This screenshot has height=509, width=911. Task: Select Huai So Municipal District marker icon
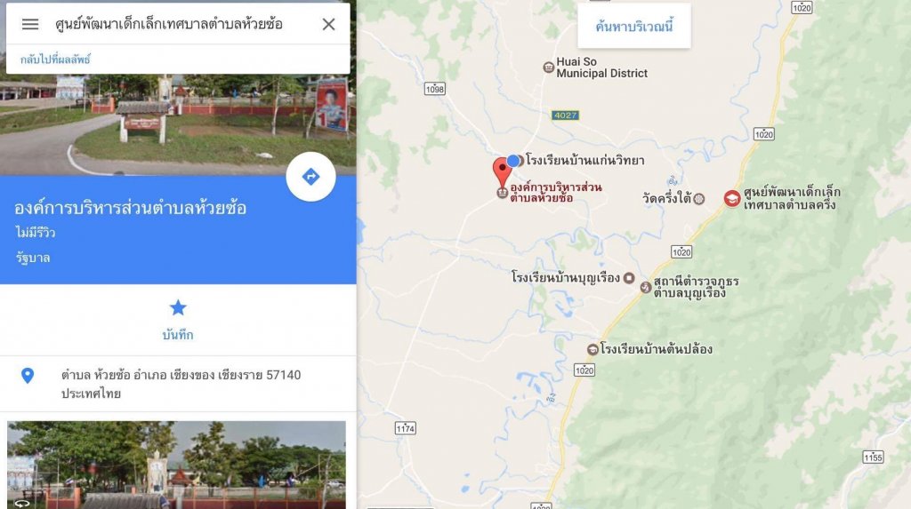coord(548,68)
